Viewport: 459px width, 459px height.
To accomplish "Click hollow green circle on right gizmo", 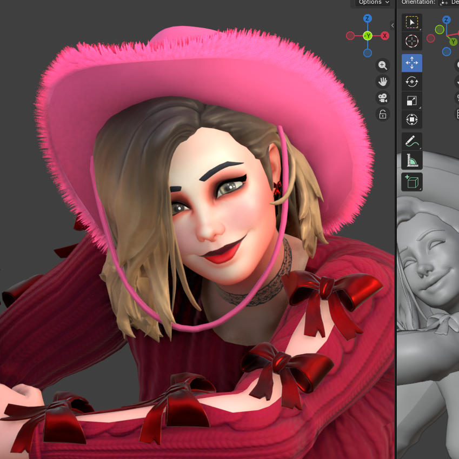I will click(x=440, y=29).
